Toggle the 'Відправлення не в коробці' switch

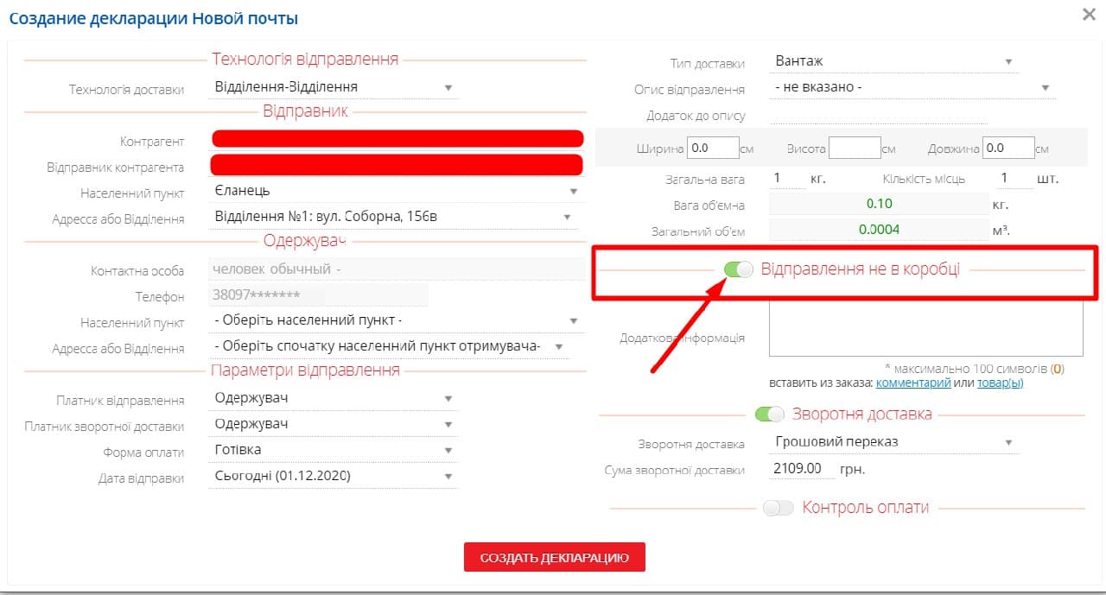pyautogui.click(x=739, y=269)
